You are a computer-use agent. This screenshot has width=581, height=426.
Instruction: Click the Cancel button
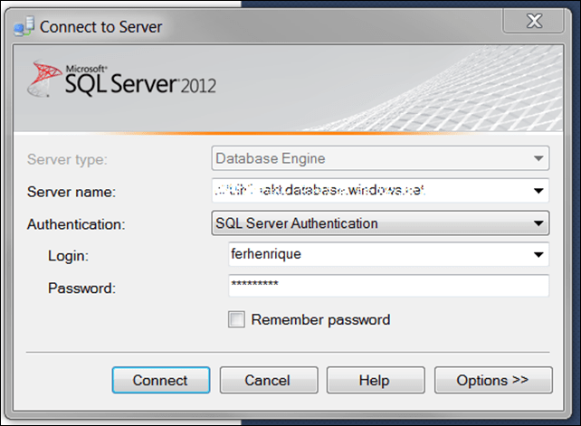coord(269,380)
